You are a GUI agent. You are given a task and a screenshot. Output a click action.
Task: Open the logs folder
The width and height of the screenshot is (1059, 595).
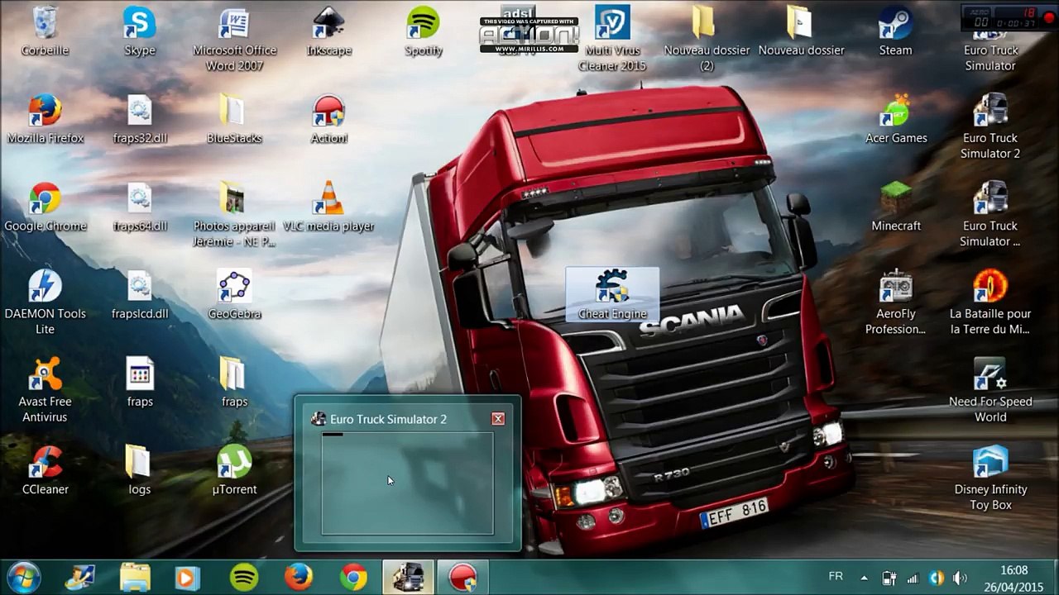click(x=139, y=469)
